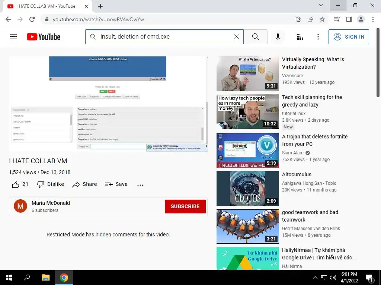Click the Ashigawa Hong San - Topic name

(309, 183)
